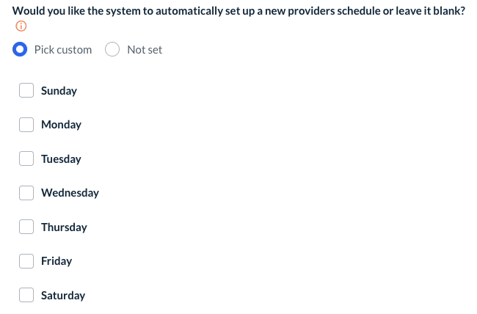This screenshot has height=314, width=477.
Task: Enable the Monday checkbox
Action: coord(26,125)
